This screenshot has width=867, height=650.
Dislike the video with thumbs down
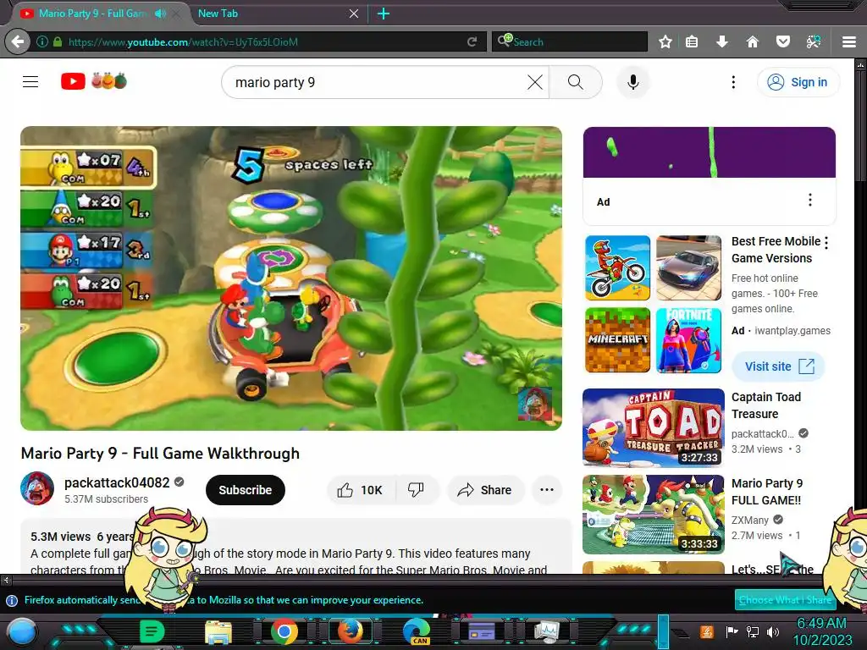pos(416,490)
